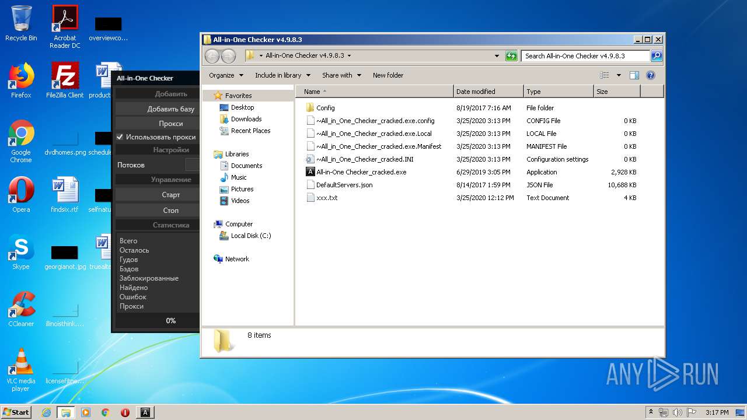Click the 0% progress bar in Checker

click(x=158, y=321)
